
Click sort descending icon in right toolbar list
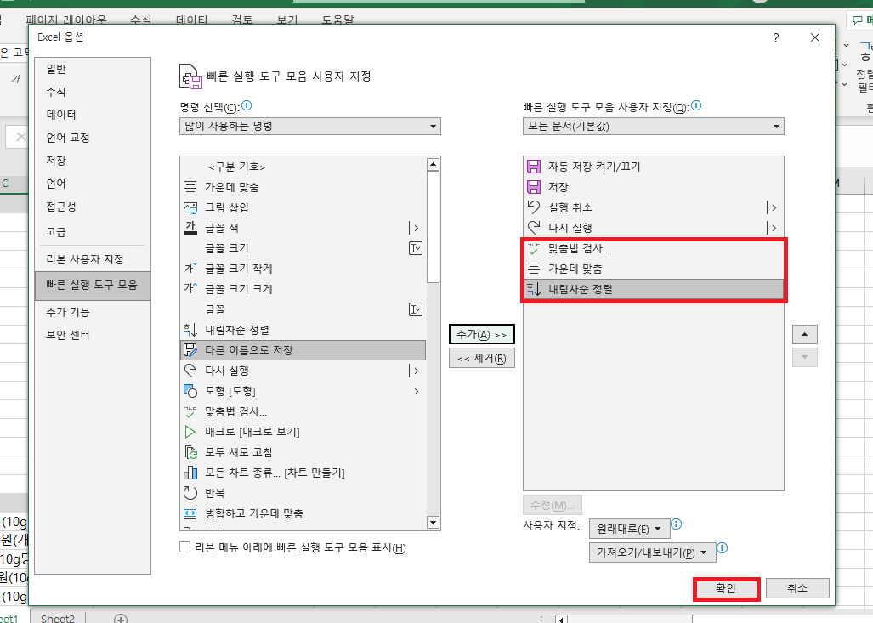click(x=533, y=289)
